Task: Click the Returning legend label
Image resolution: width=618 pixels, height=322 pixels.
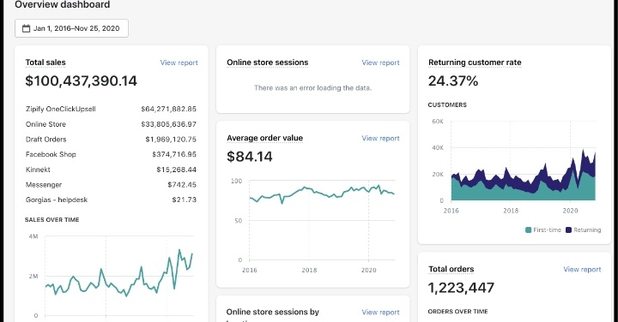Action: 587,230
